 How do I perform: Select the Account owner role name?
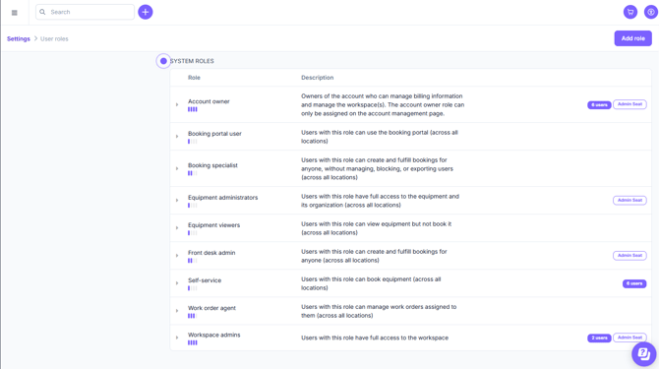coord(209,101)
